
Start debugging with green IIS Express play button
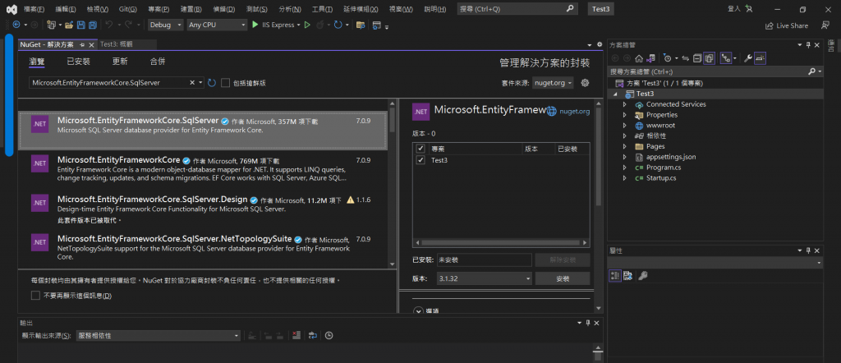(x=255, y=25)
